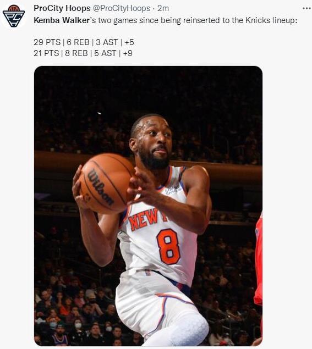This screenshot has height=349, width=312.
Task: Click the '21 PTS | 8 REB' stat line
Action: [x=83, y=53]
